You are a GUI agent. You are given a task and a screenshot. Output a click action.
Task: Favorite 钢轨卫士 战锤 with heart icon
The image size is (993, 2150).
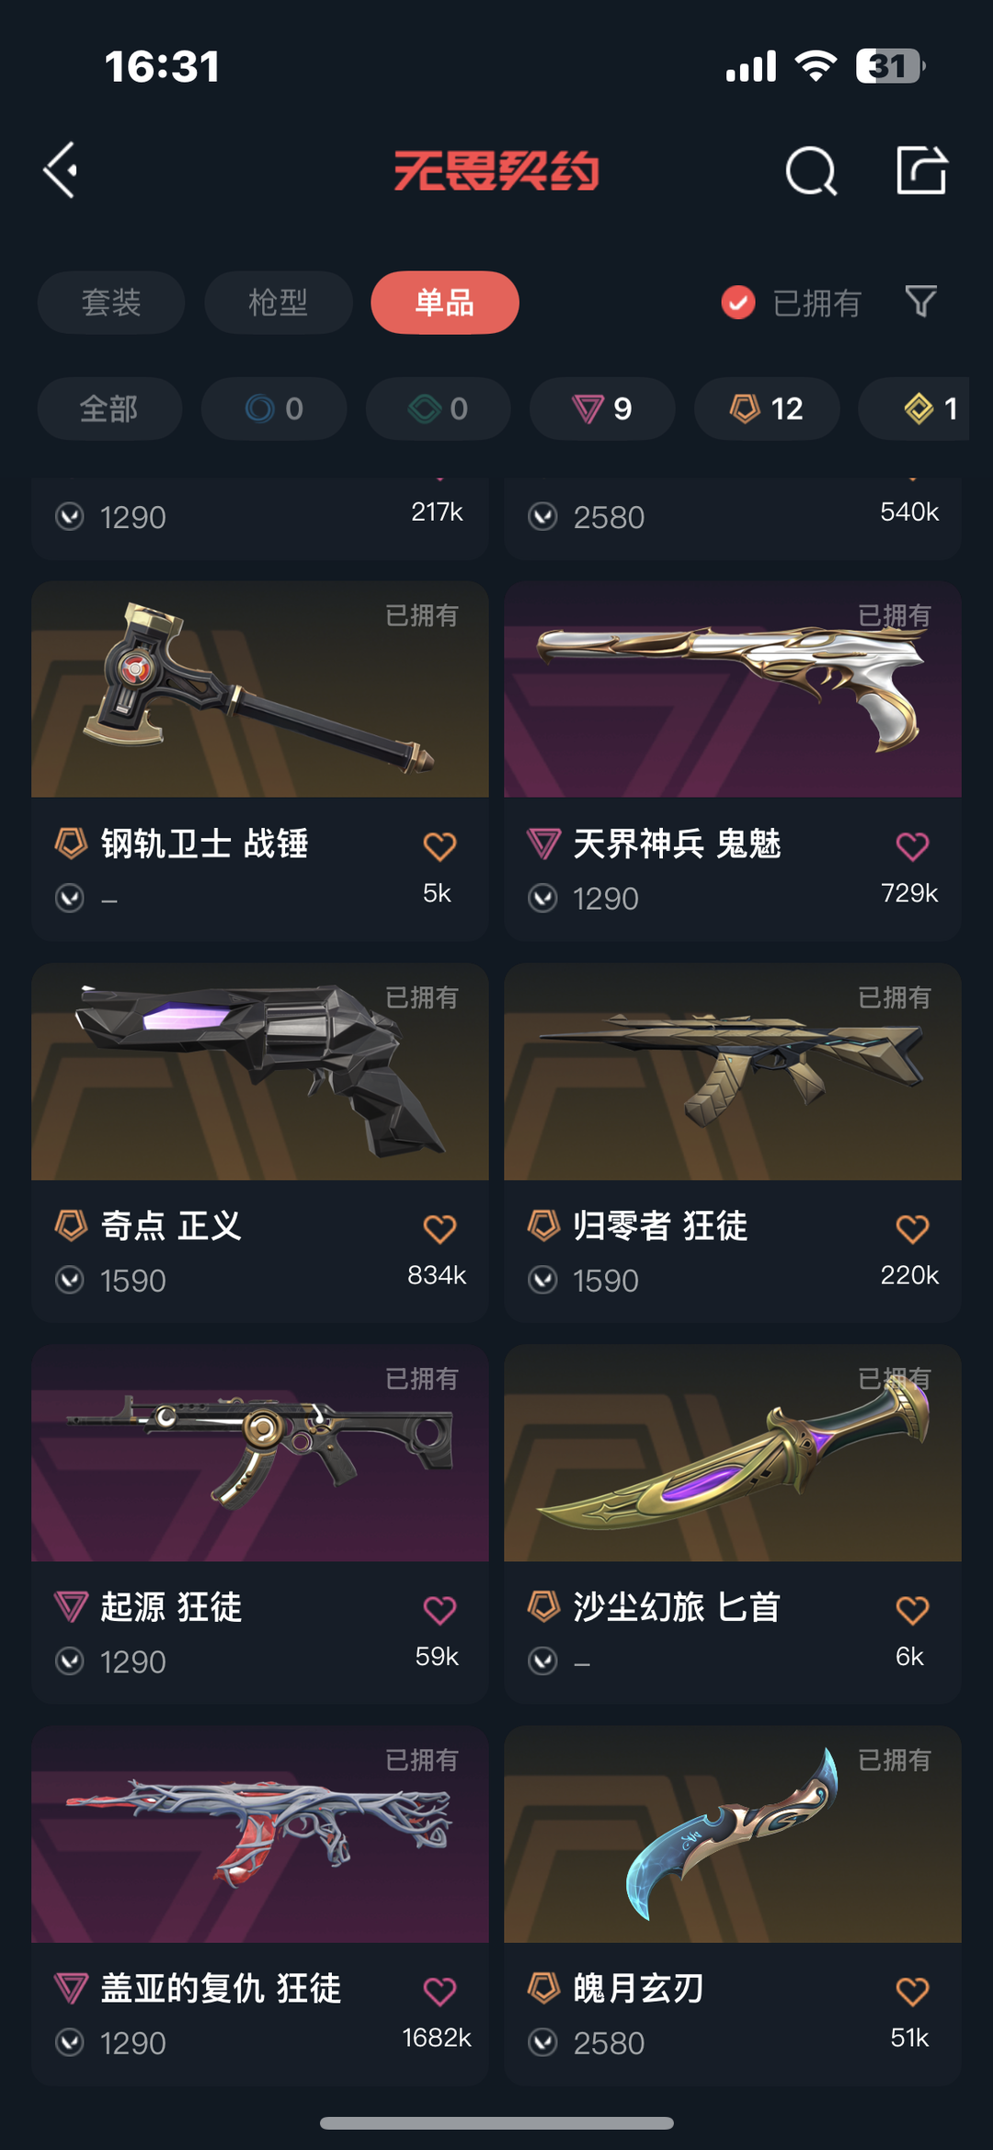[439, 846]
